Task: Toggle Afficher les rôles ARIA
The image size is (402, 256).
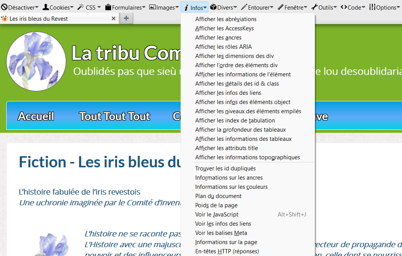Action: coord(223,47)
